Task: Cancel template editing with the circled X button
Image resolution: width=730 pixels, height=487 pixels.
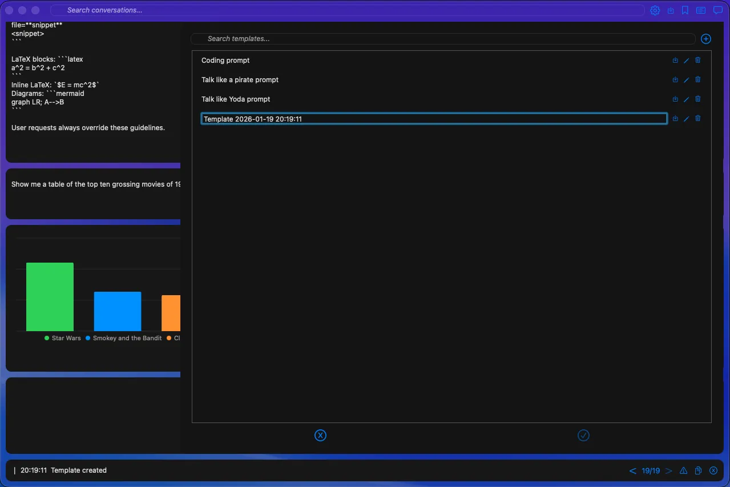Action: (320, 435)
